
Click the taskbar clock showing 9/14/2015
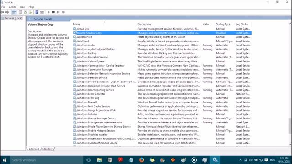point(284,160)
